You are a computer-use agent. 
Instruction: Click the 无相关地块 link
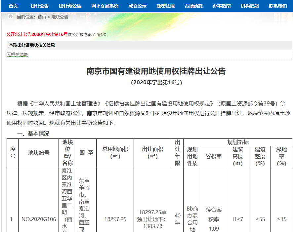point(17,55)
